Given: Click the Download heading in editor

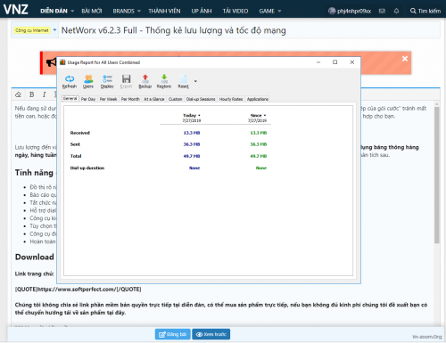Looking at the screenshot, I should point(35,257).
